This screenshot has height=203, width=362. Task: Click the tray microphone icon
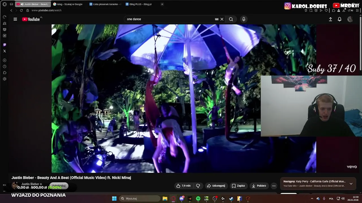(324, 198)
